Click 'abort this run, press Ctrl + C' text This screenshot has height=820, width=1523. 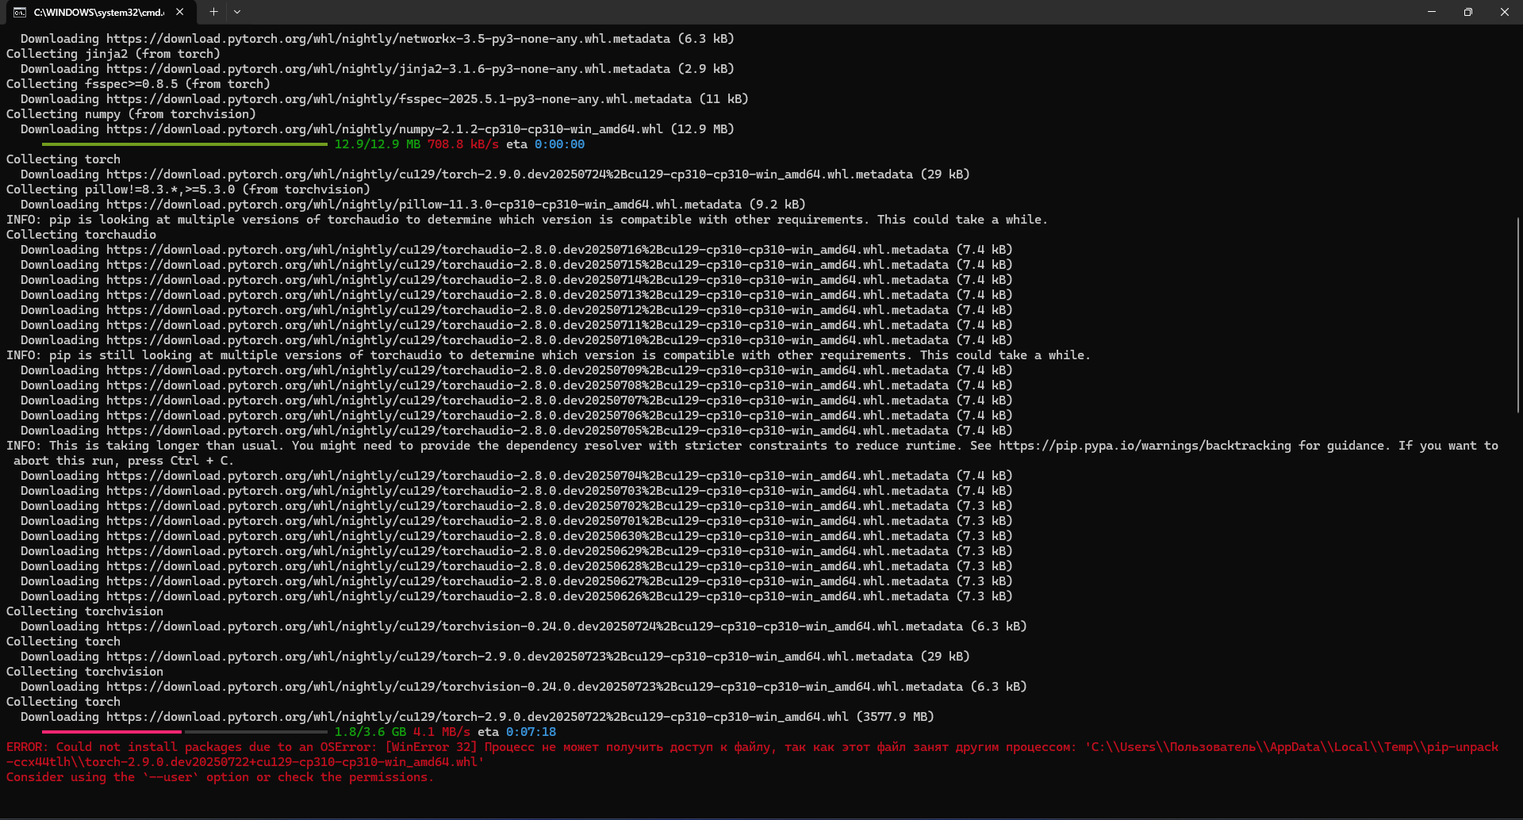click(124, 461)
